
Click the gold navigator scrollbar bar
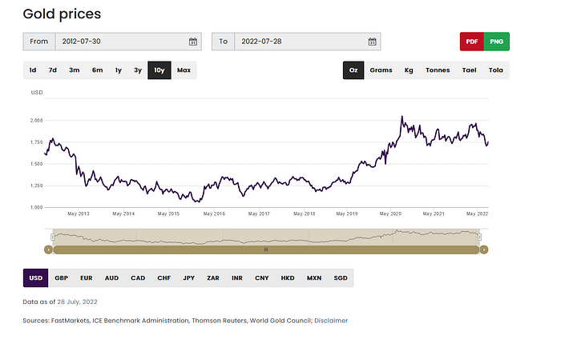[266, 249]
